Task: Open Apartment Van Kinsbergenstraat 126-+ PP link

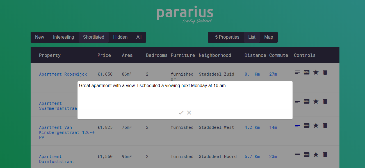Action: 67,132
